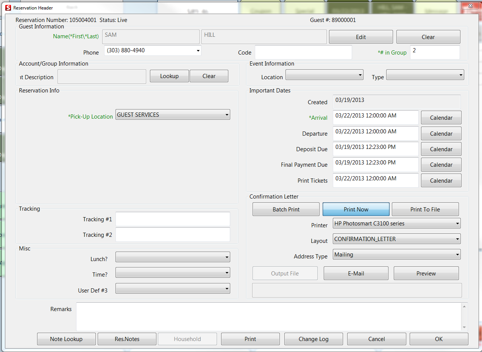Click the Code input field
This screenshot has width=482, height=352.
click(303, 52)
